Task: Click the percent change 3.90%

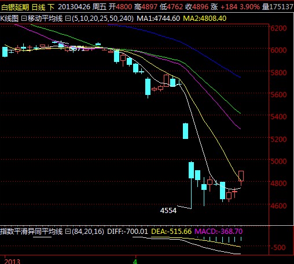Action: [250, 7]
